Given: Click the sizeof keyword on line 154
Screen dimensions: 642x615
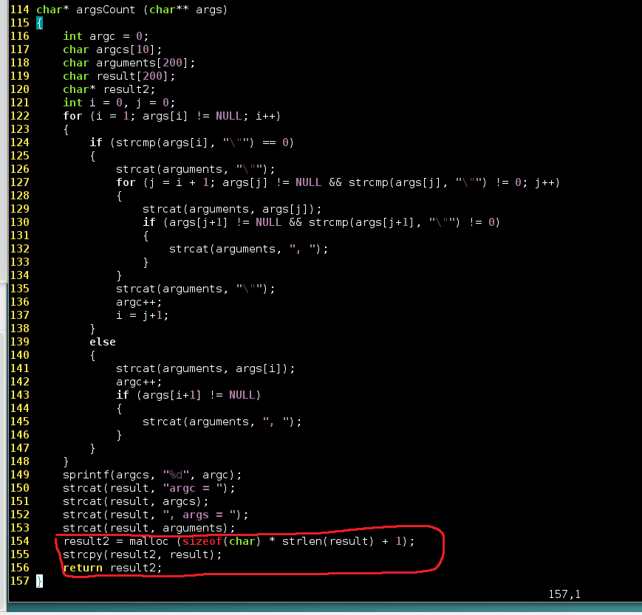Looking at the screenshot, I should pyautogui.click(x=202, y=541).
